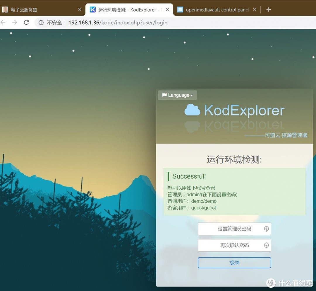The height and width of the screenshot is (291, 316).
Task: Open a new browser tab
Action: pyautogui.click(x=268, y=9)
